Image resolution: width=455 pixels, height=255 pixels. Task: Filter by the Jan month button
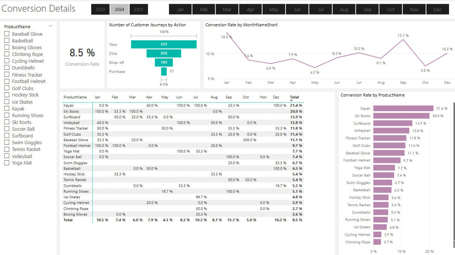click(180, 9)
